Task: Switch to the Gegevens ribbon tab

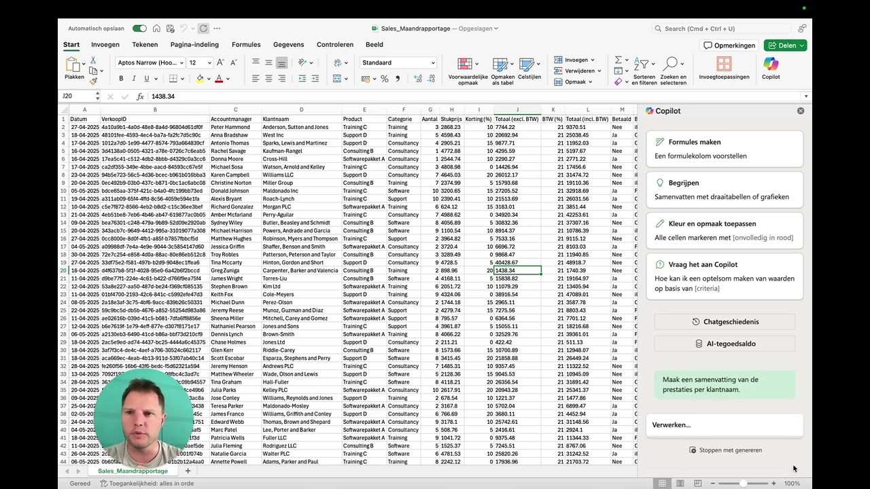Action: (288, 45)
